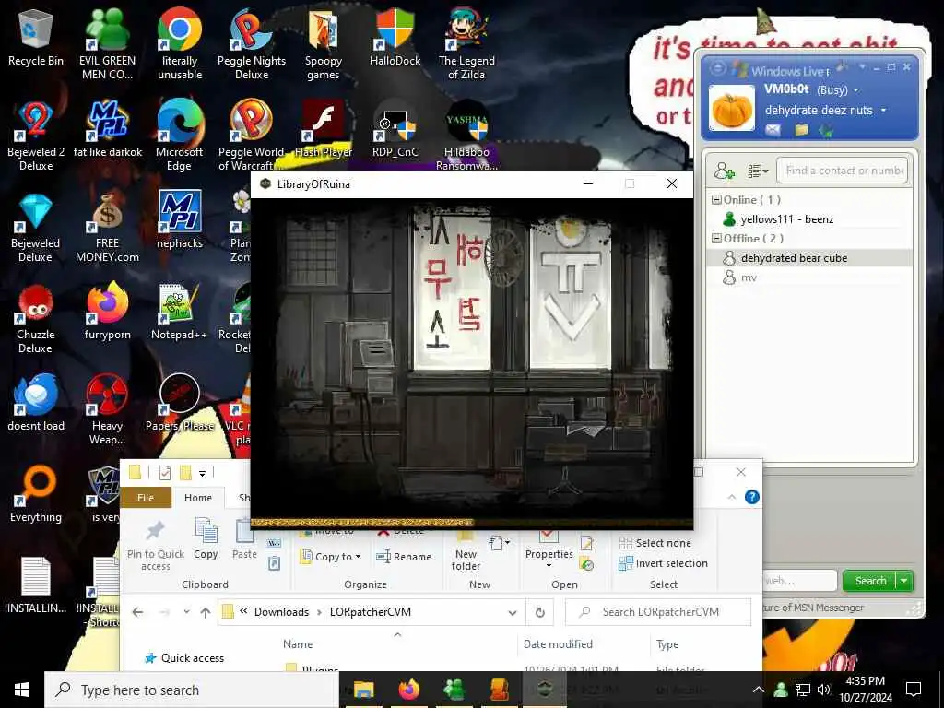Open the 'dehydrate deez nuts' personal message dropdown
The image size is (944, 708).
pyautogui.click(x=884, y=111)
